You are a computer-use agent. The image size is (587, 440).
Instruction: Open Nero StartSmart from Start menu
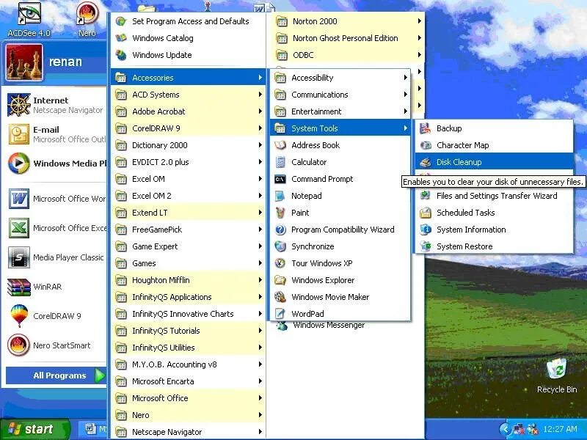pos(56,345)
